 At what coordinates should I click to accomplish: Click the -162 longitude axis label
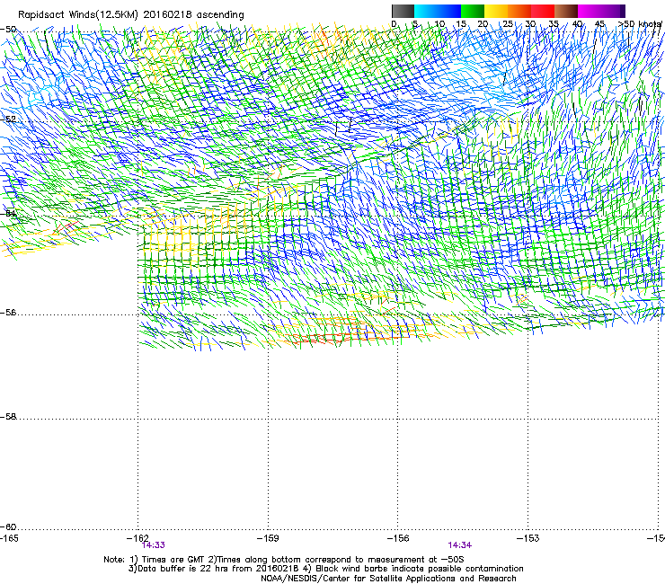coord(137,538)
